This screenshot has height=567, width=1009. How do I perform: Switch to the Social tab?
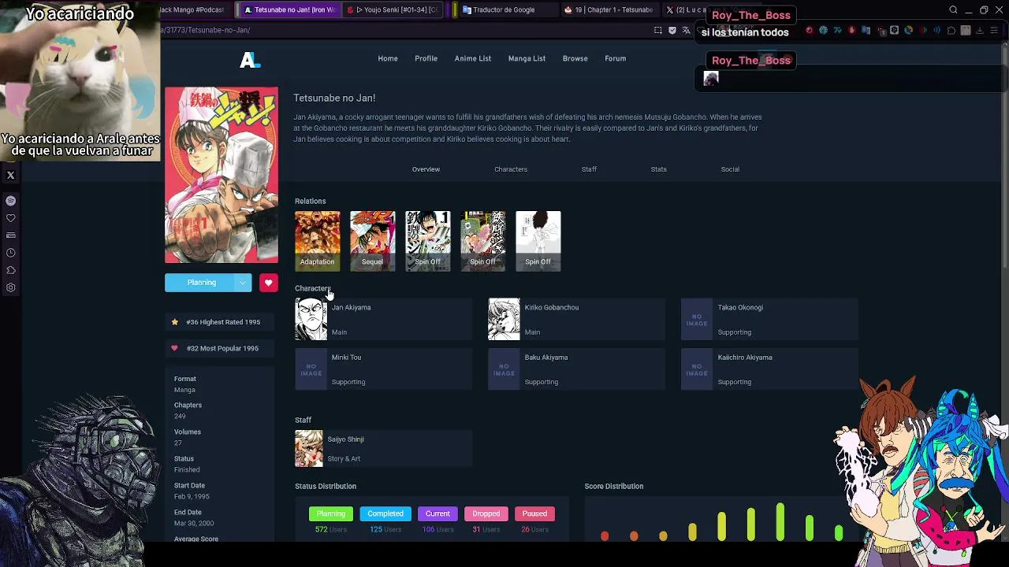730,169
